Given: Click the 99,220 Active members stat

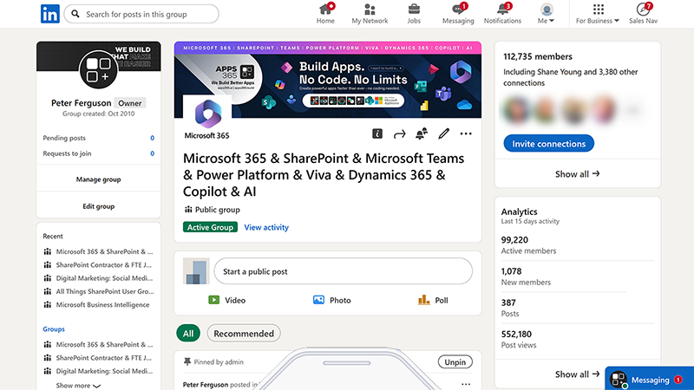Looking at the screenshot, I should [528, 245].
